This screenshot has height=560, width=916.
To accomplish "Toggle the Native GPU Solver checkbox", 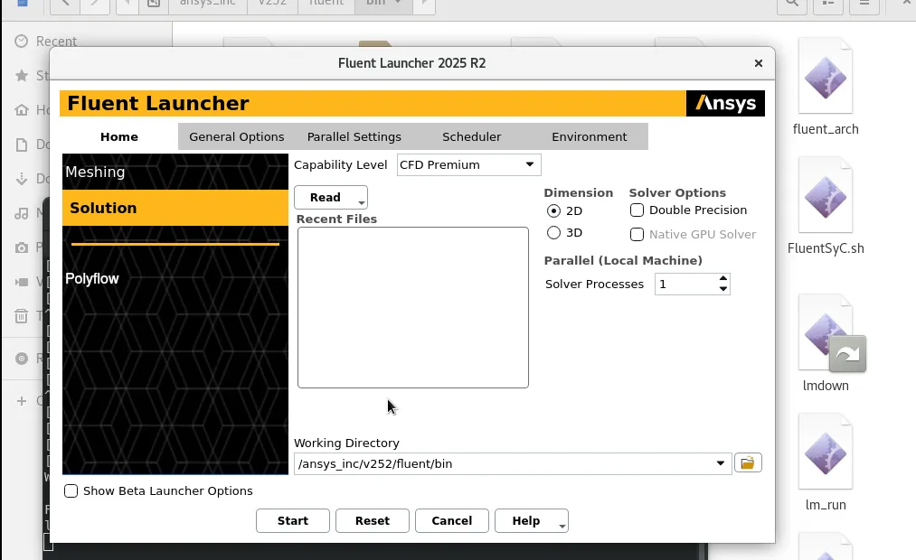I will (637, 235).
